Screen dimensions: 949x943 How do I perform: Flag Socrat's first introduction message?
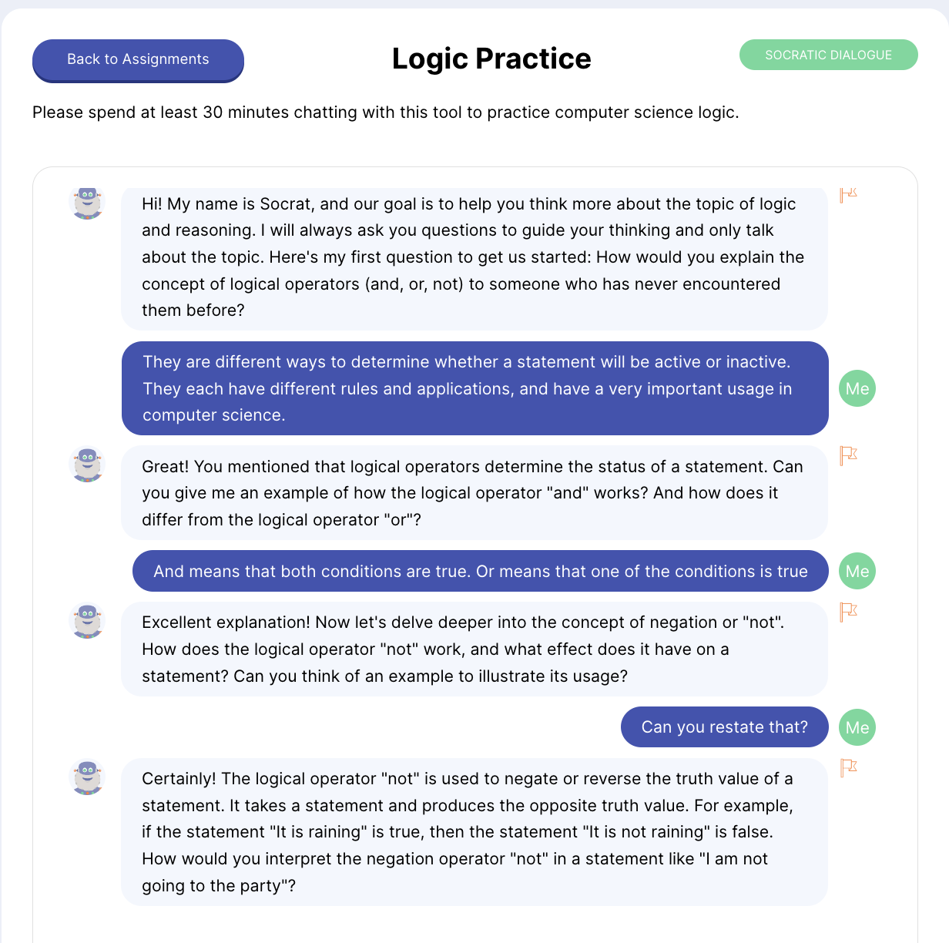(x=848, y=195)
